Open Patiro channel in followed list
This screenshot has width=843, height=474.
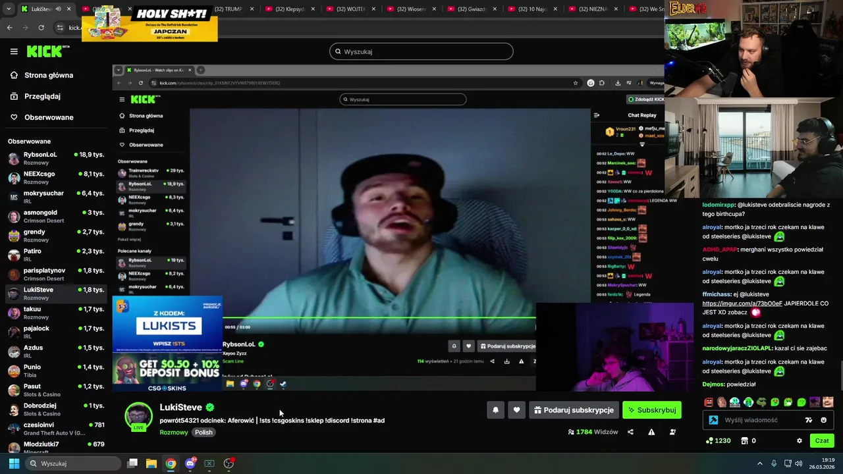[55, 255]
